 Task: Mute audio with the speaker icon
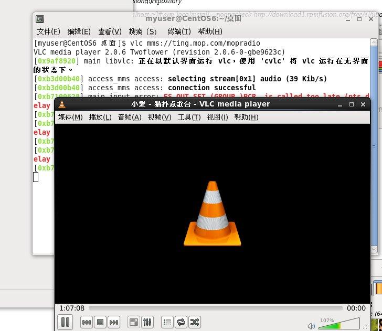311,326
